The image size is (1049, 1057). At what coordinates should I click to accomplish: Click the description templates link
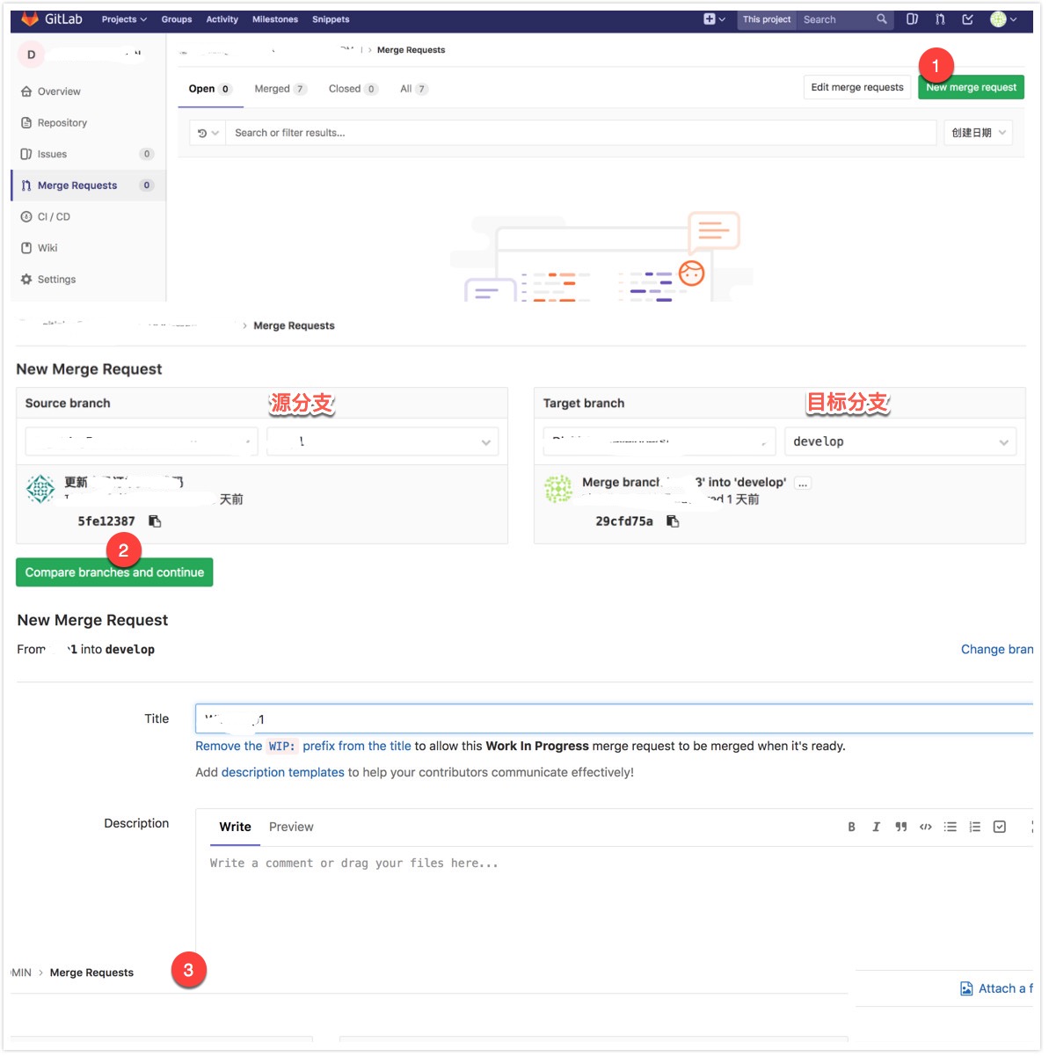(x=283, y=772)
